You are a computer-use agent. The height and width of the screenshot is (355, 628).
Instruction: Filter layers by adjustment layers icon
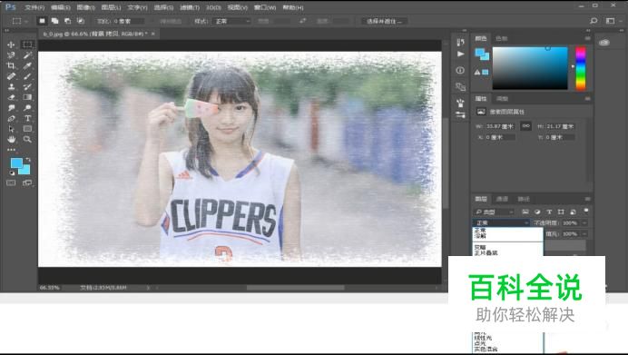tap(537, 212)
